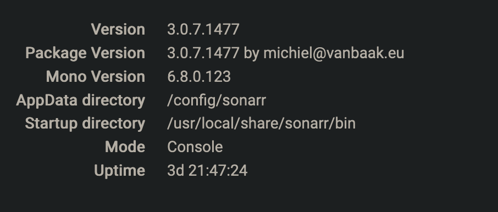498x212 pixels.
Task: Select the version number 3.0.7.1477
Action: [x=203, y=29]
